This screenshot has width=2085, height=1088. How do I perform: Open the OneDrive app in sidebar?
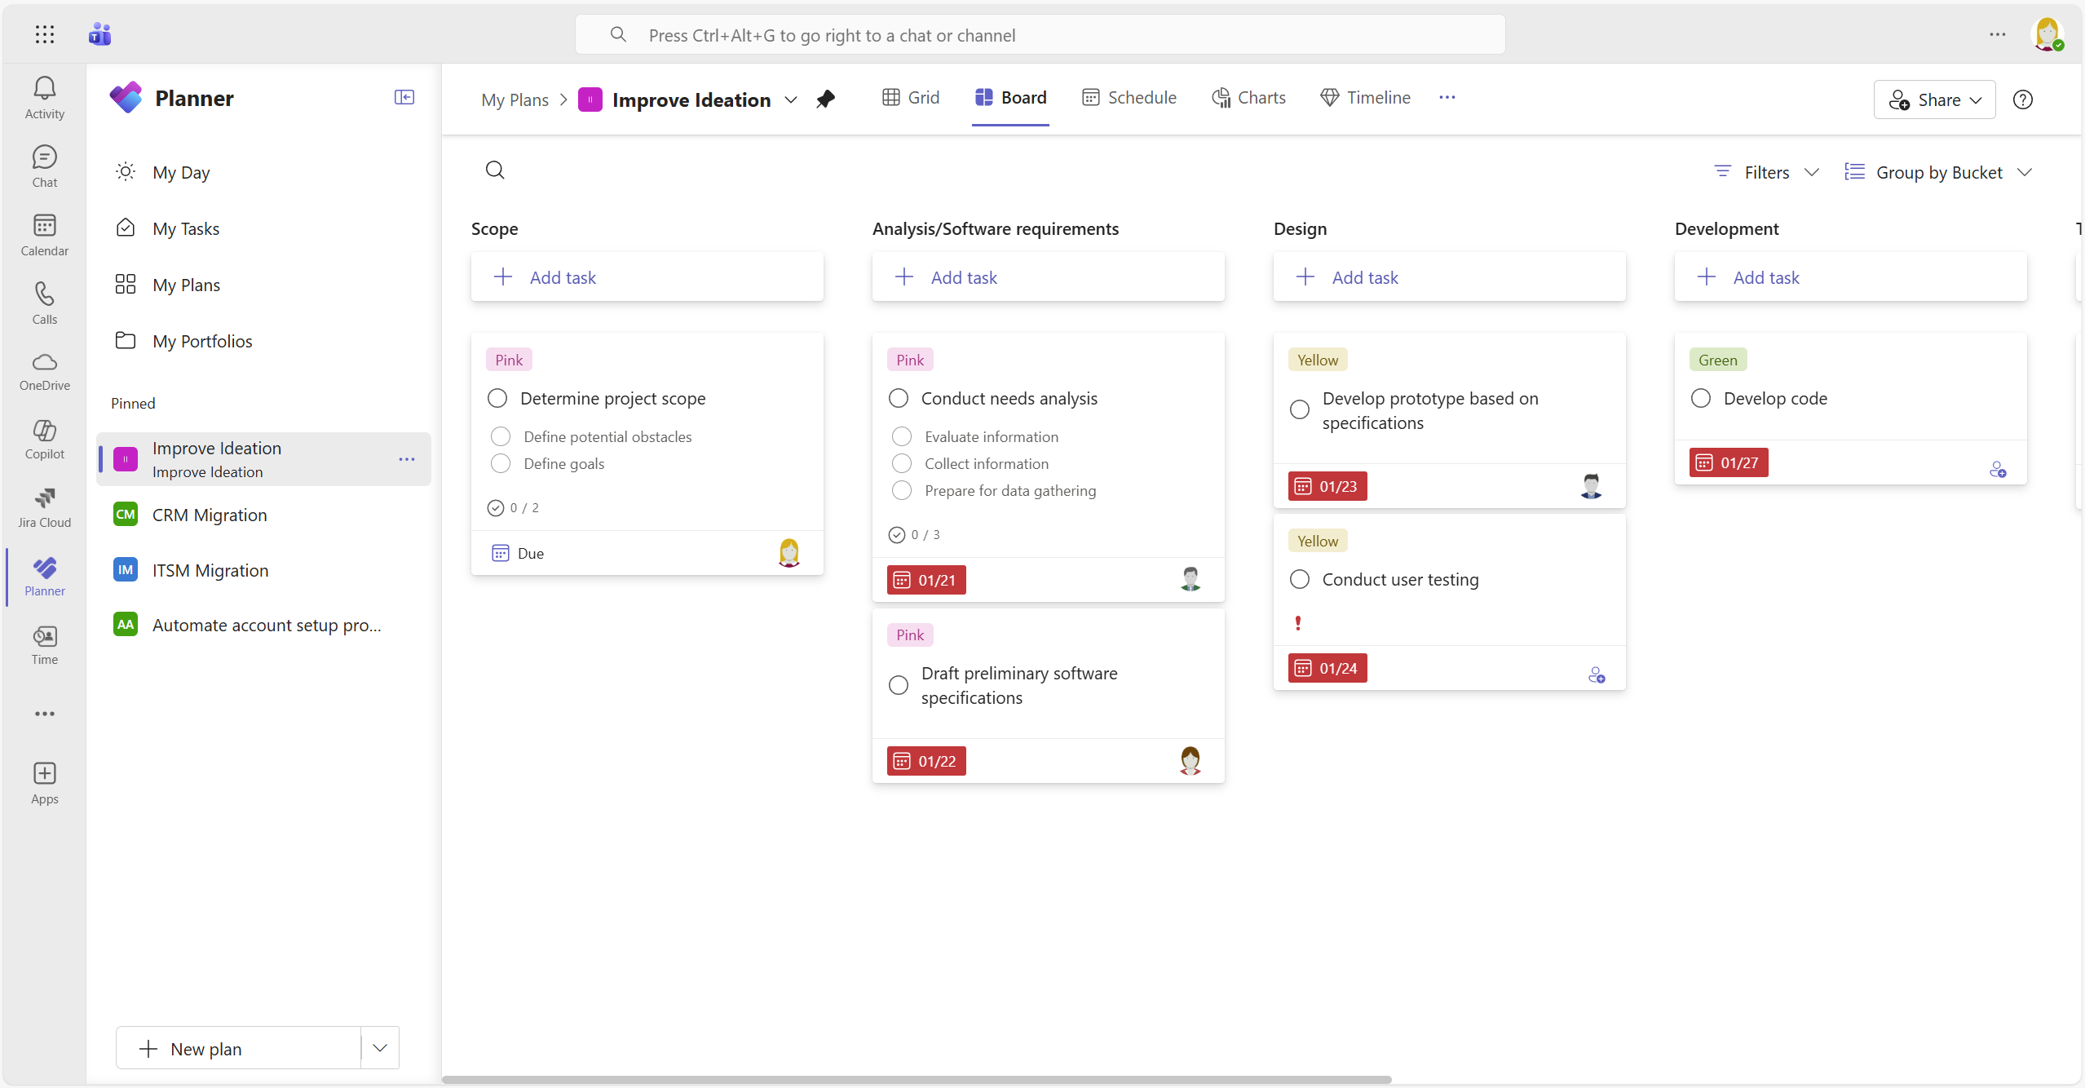pos(44,370)
